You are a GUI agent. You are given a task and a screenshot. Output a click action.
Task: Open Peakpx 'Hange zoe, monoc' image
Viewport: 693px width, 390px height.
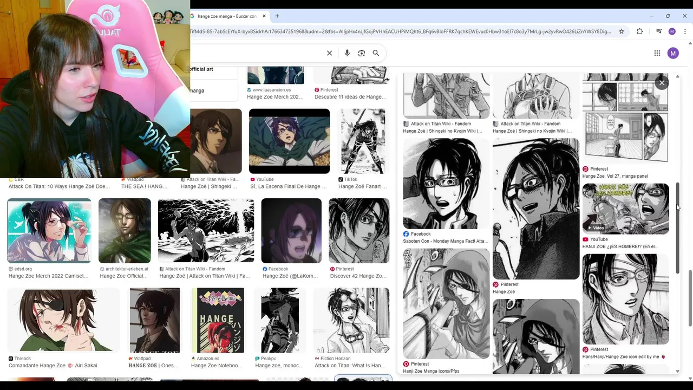(280, 320)
